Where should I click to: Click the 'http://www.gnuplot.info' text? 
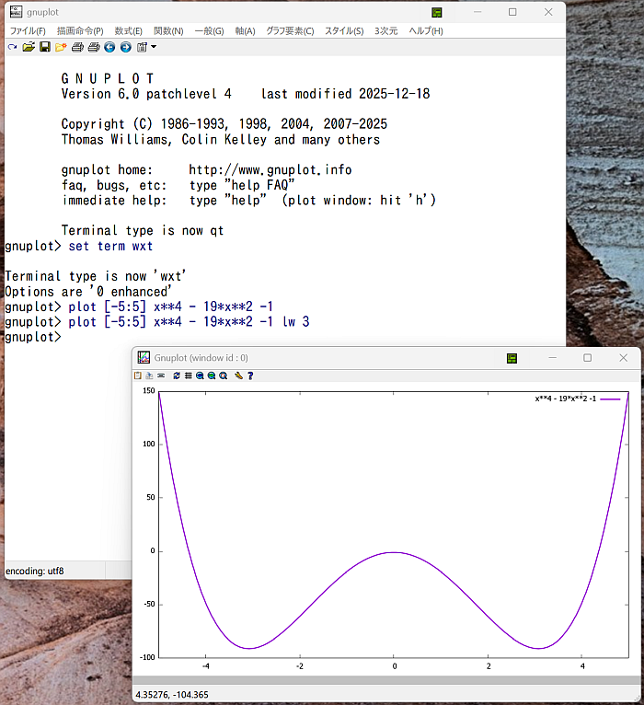pos(270,170)
